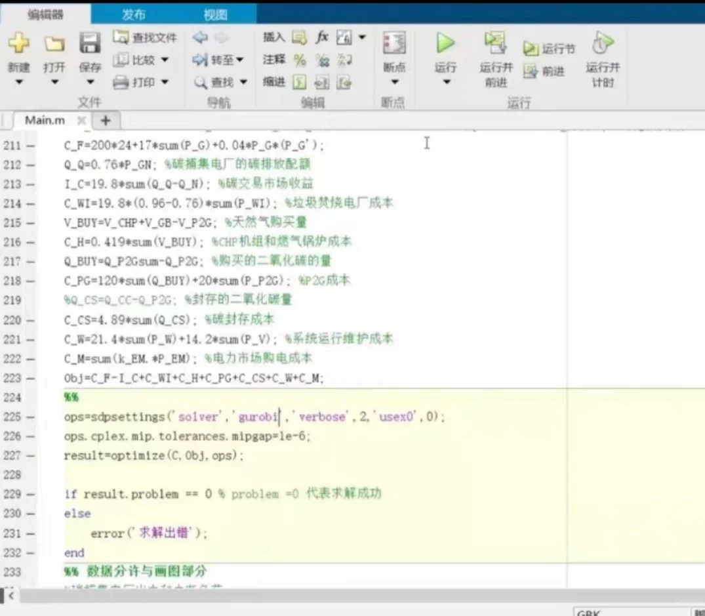The height and width of the screenshot is (616, 705).
Task: Click the 前进 advance button
Action: (x=544, y=71)
